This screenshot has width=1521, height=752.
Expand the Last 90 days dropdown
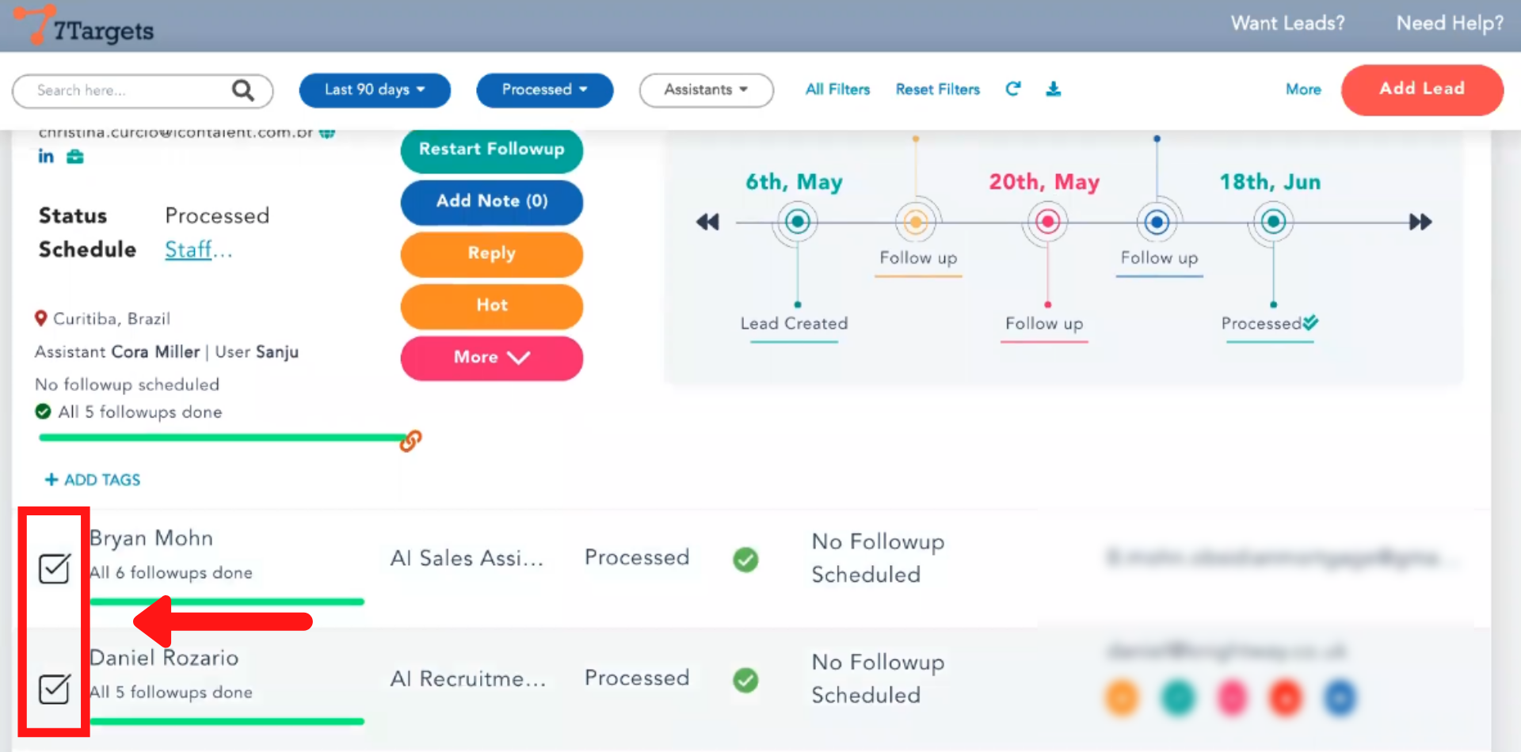[x=374, y=89]
